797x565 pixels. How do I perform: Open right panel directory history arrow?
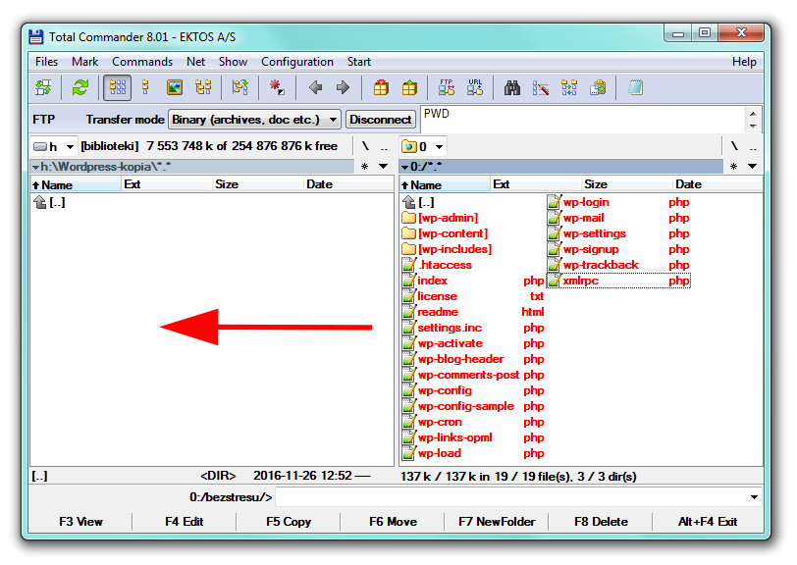[x=752, y=166]
